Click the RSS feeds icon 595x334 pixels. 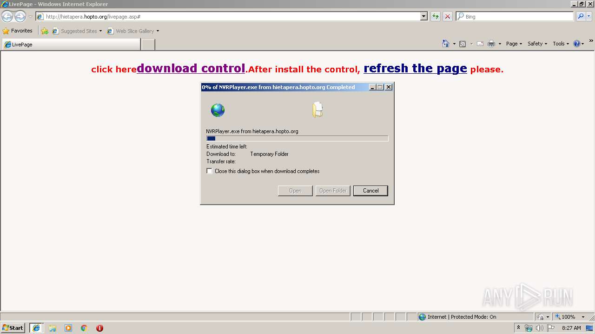coord(463,44)
